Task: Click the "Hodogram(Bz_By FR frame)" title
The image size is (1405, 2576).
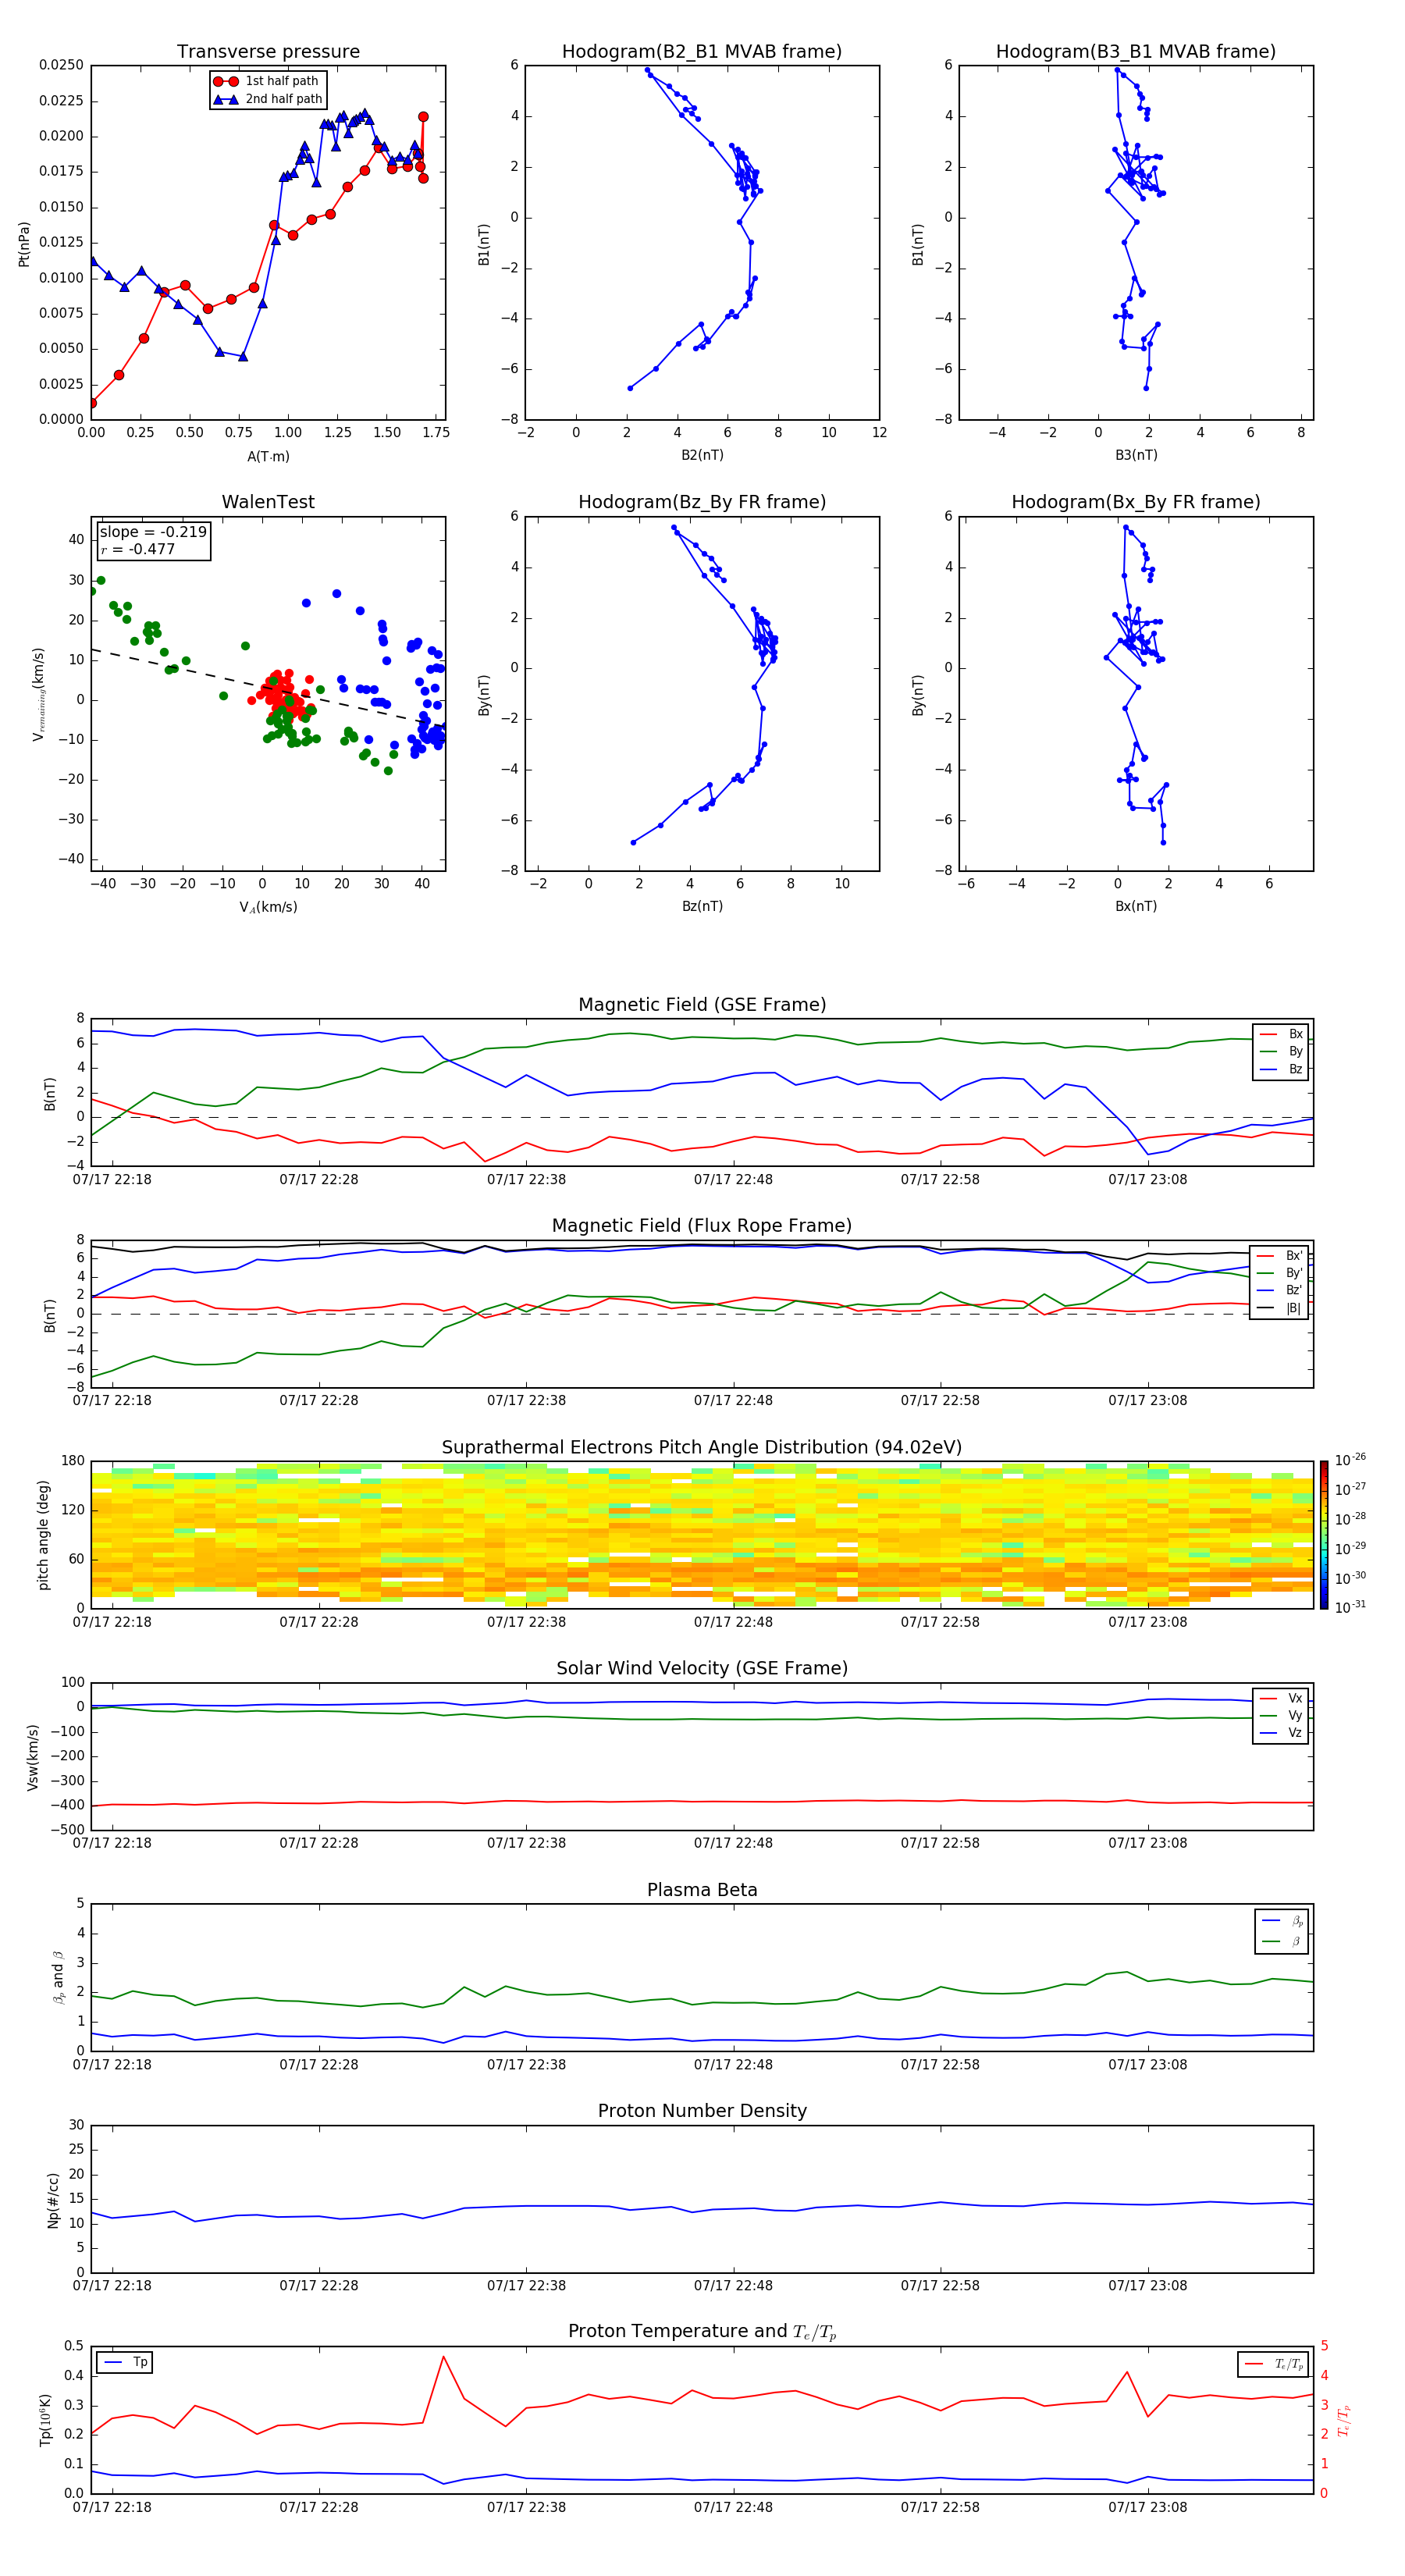Action: pos(702,502)
